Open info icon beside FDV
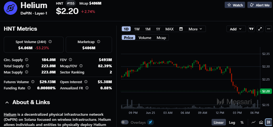Image resolution: width=273 pixels, height=127 pixels. [x=70, y=60]
